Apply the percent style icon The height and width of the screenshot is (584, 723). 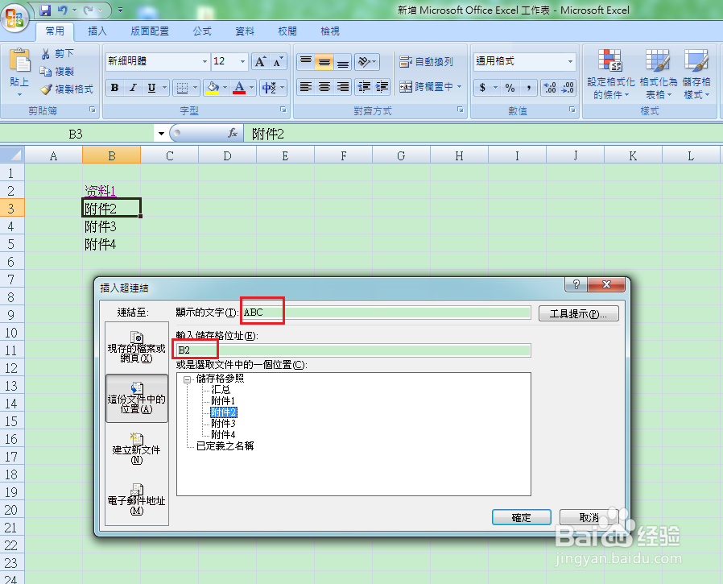(x=510, y=87)
